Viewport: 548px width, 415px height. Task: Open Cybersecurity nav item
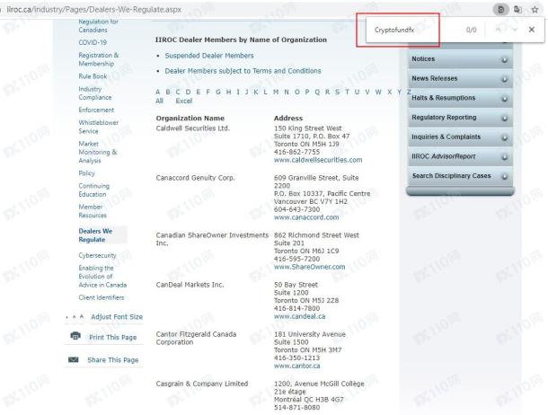click(x=98, y=255)
